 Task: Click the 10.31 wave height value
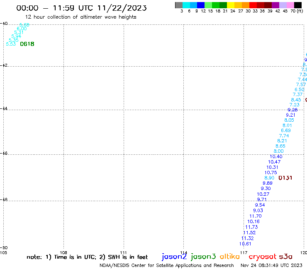click(272, 168)
